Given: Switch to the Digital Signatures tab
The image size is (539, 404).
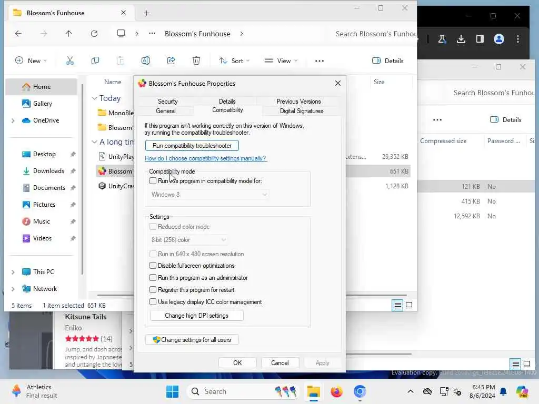Looking at the screenshot, I should pyautogui.click(x=301, y=111).
